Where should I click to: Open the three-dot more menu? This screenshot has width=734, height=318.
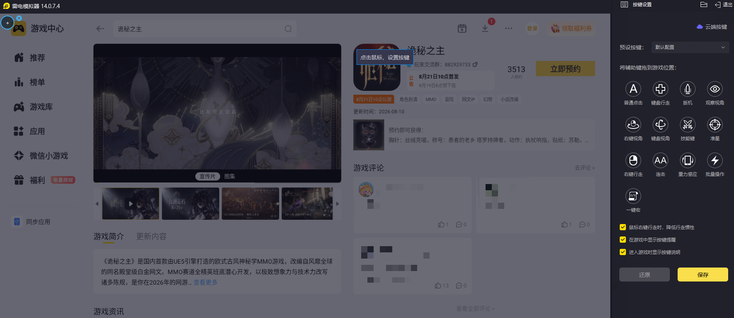(x=509, y=28)
